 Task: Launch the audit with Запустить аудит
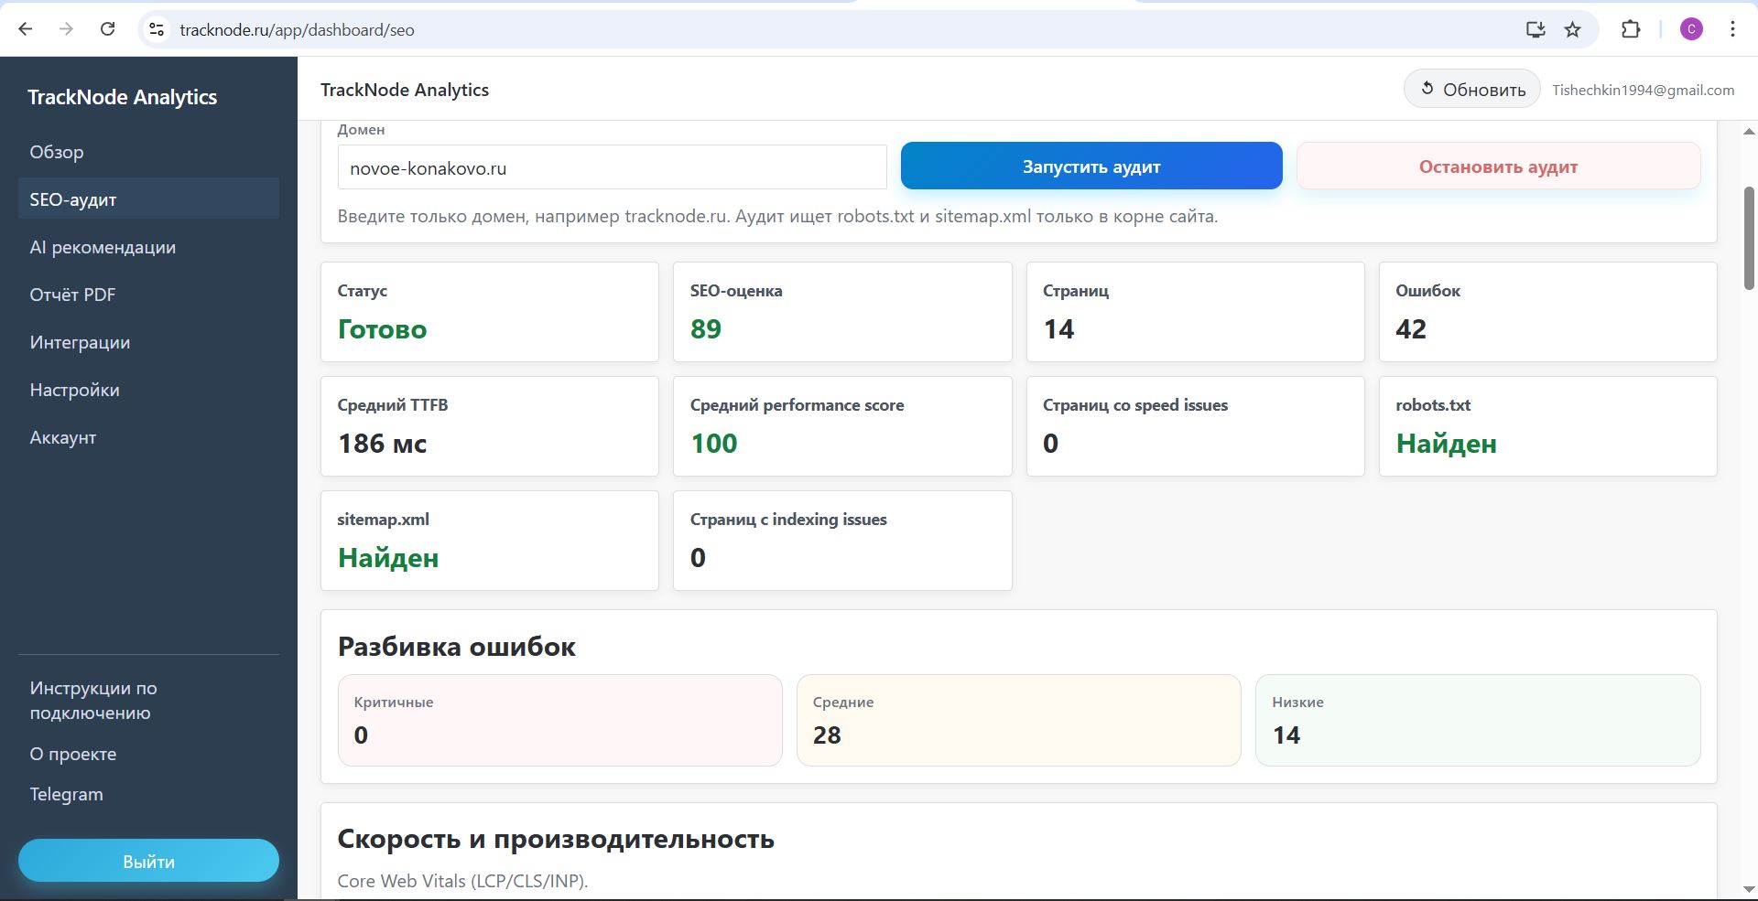coord(1091,166)
